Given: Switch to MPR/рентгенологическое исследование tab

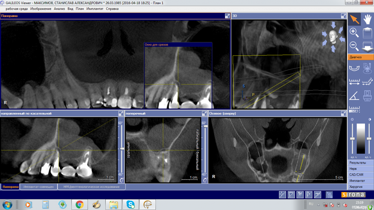Looking at the screenshot, I should point(91,187).
